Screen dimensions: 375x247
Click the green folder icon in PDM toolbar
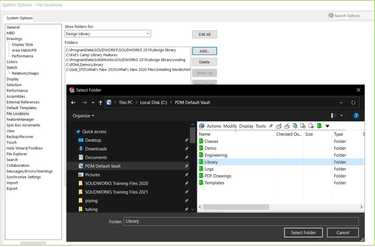(x=319, y=126)
